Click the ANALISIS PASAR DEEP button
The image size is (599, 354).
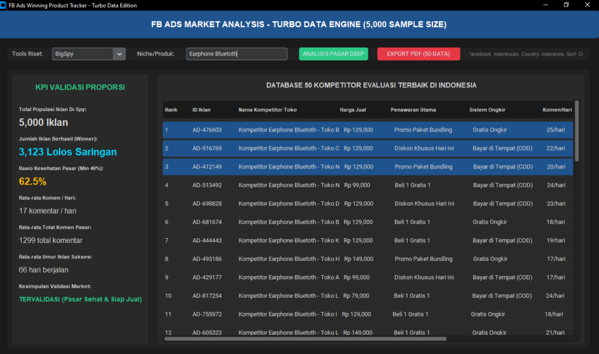333,54
